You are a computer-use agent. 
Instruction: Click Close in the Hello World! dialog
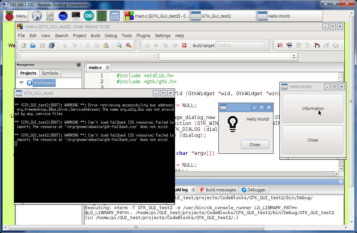[255, 145]
